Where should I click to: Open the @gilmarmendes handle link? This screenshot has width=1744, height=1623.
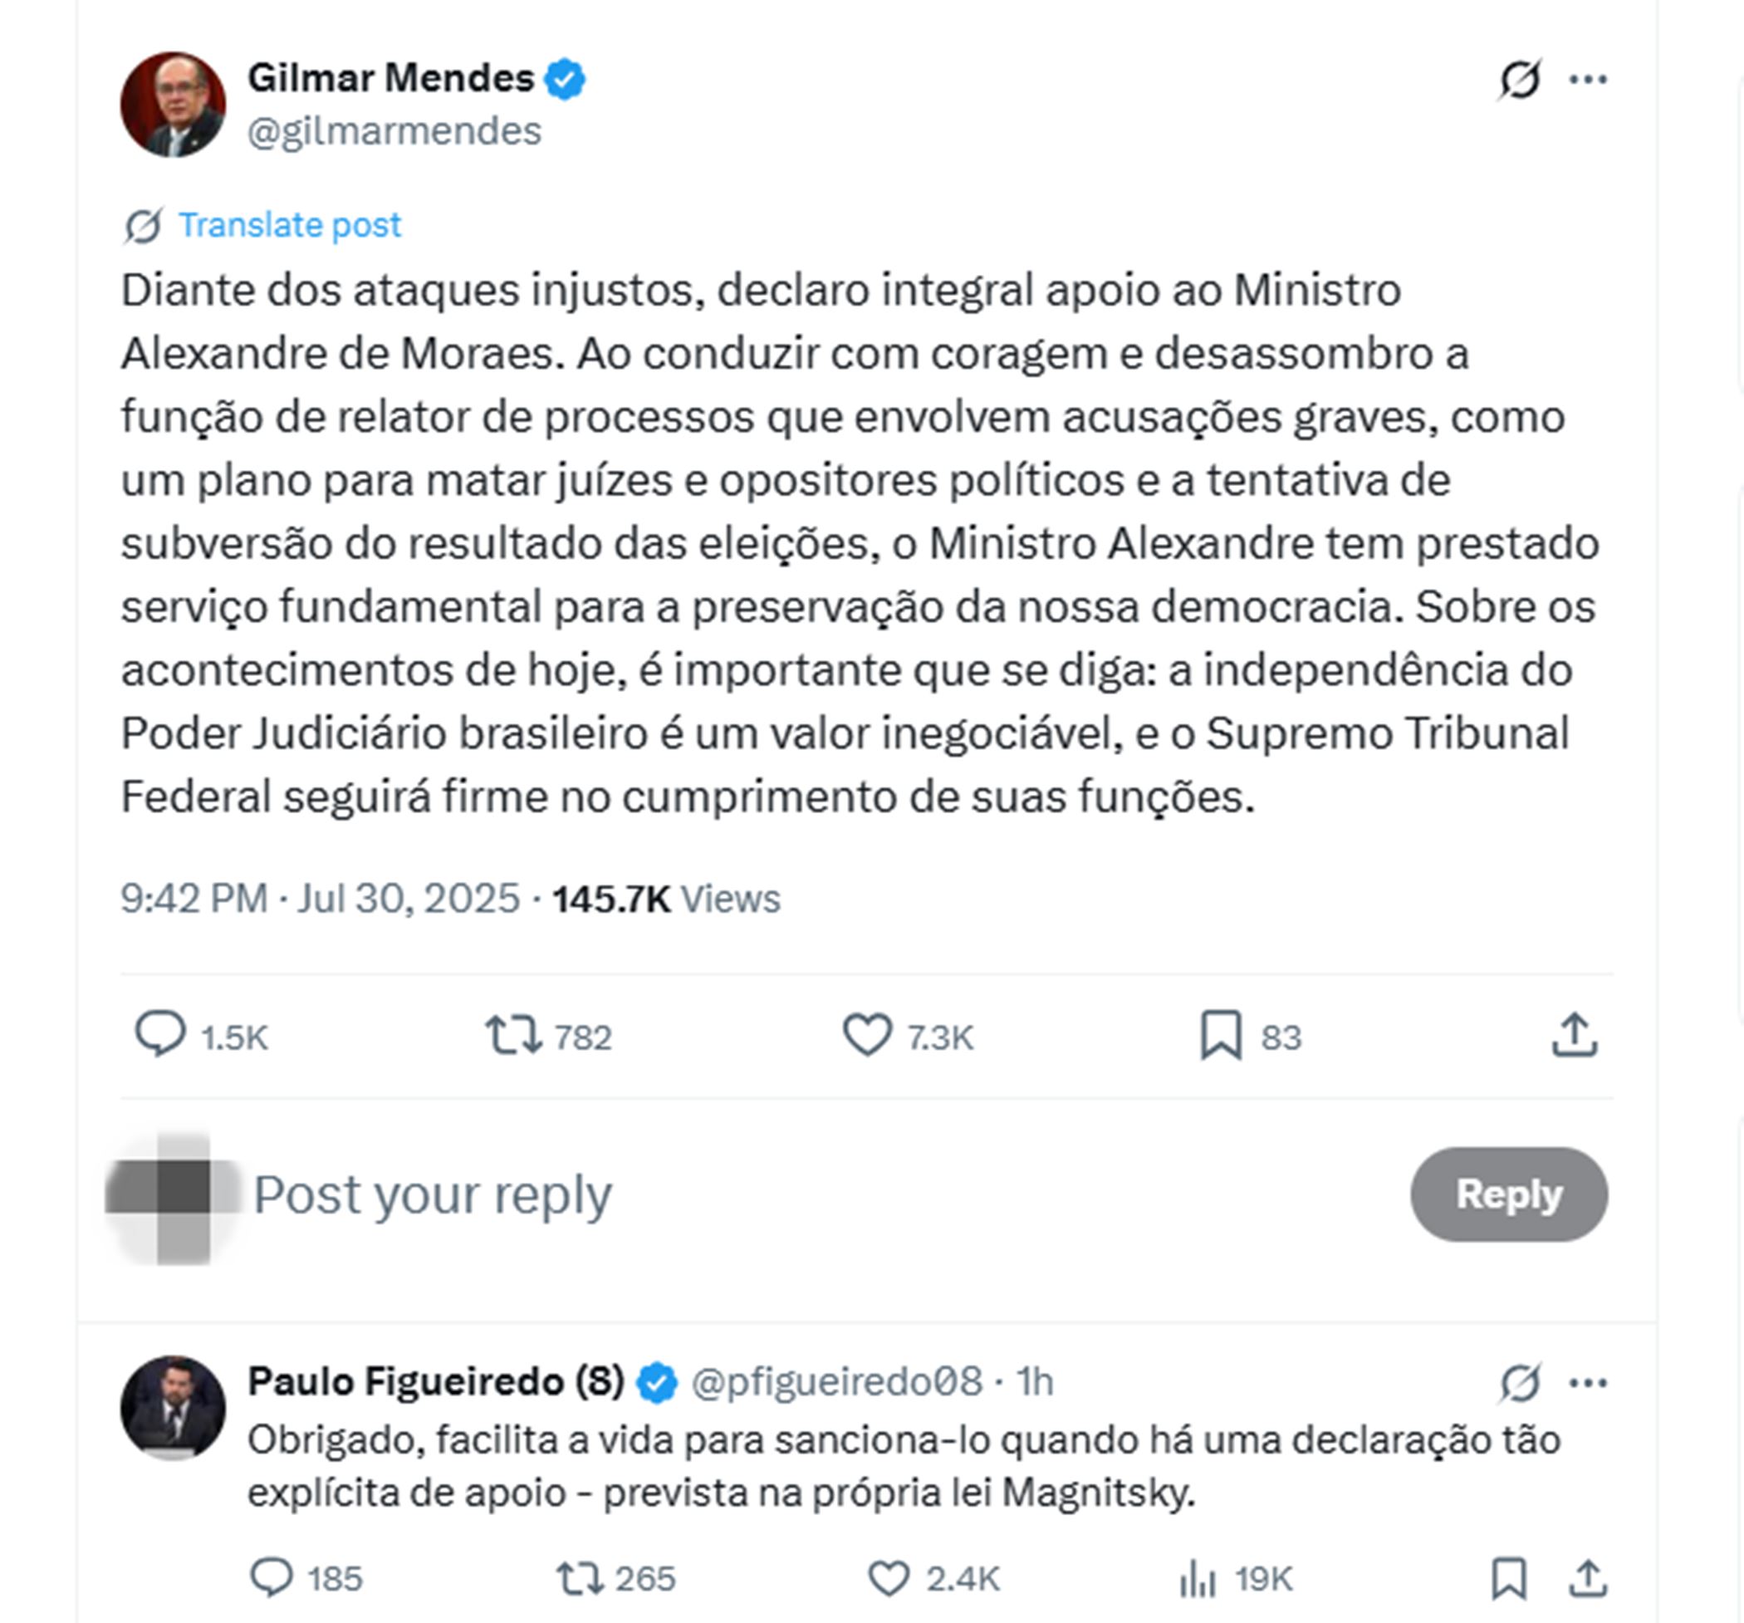[394, 131]
